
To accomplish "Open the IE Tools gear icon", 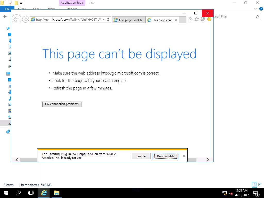I will (x=203, y=19).
